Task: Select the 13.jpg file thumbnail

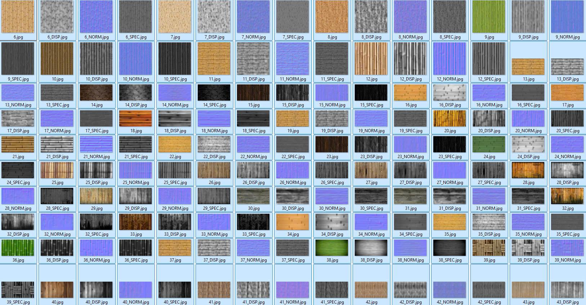Action: pyautogui.click(x=528, y=66)
